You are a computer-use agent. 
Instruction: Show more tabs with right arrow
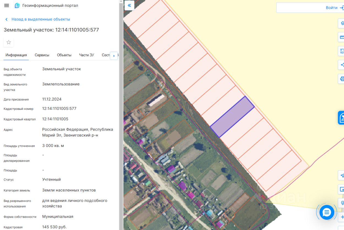pos(114,56)
